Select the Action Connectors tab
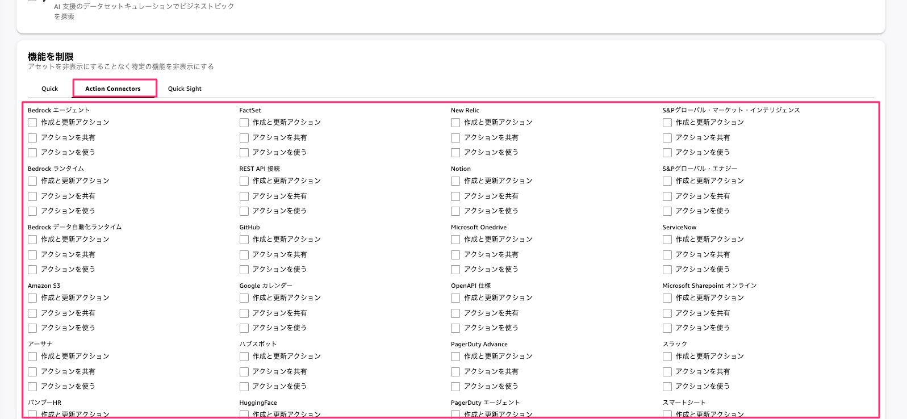The width and height of the screenshot is (907, 419). (113, 89)
